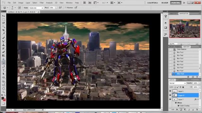Open the collapsed Brushes panel icon
Viewport: 202px width, 113px height.
(166, 16)
